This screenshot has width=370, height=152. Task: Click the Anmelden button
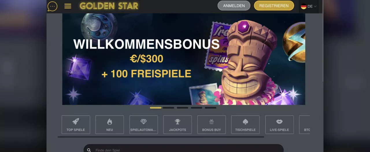coord(234,5)
